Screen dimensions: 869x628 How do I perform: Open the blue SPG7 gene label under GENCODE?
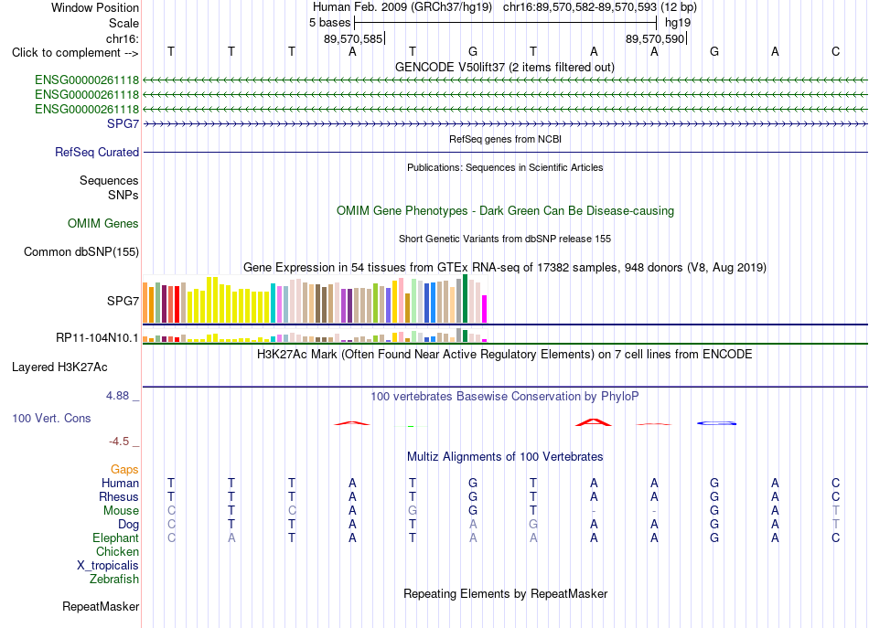coord(123,123)
